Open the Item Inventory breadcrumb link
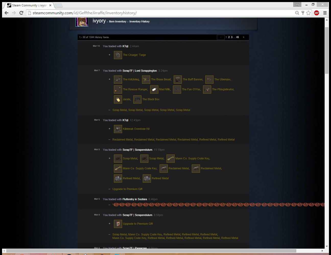Screen dimensions: 331x255 point(117,22)
